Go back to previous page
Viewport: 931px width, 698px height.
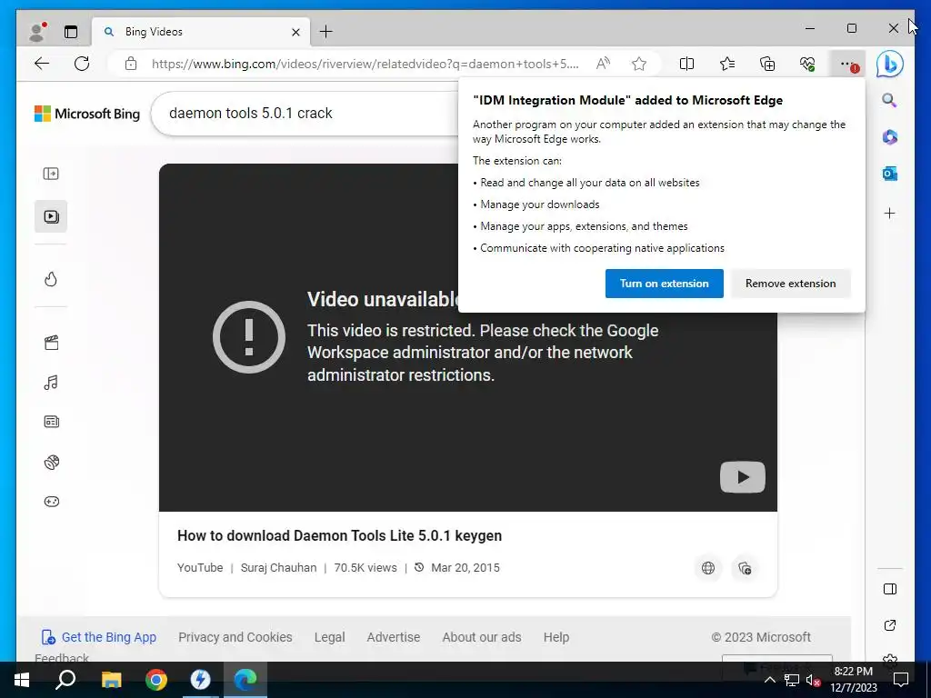tap(42, 64)
